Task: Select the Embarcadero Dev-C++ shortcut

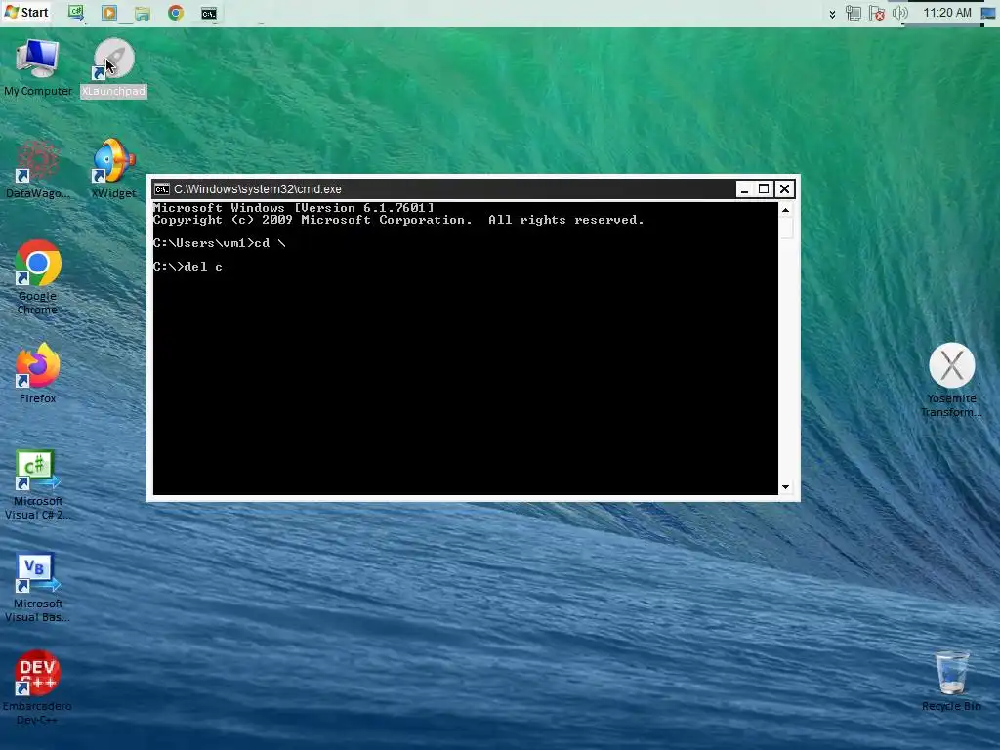Action: (38, 687)
